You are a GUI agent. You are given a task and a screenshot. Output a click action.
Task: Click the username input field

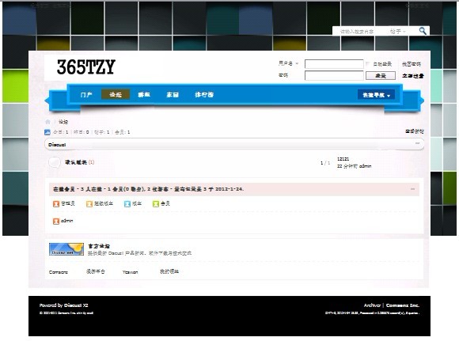(334, 64)
